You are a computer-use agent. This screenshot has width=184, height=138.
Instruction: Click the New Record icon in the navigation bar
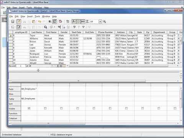click(x=64, y=66)
